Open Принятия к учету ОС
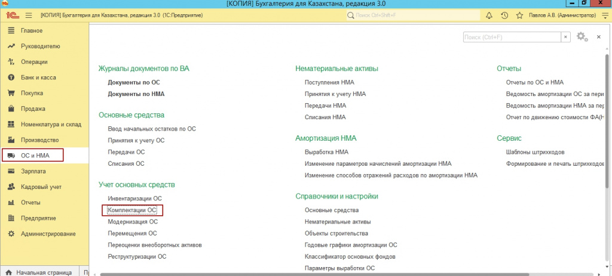Screen dimensions: 612x276 tap(136, 141)
